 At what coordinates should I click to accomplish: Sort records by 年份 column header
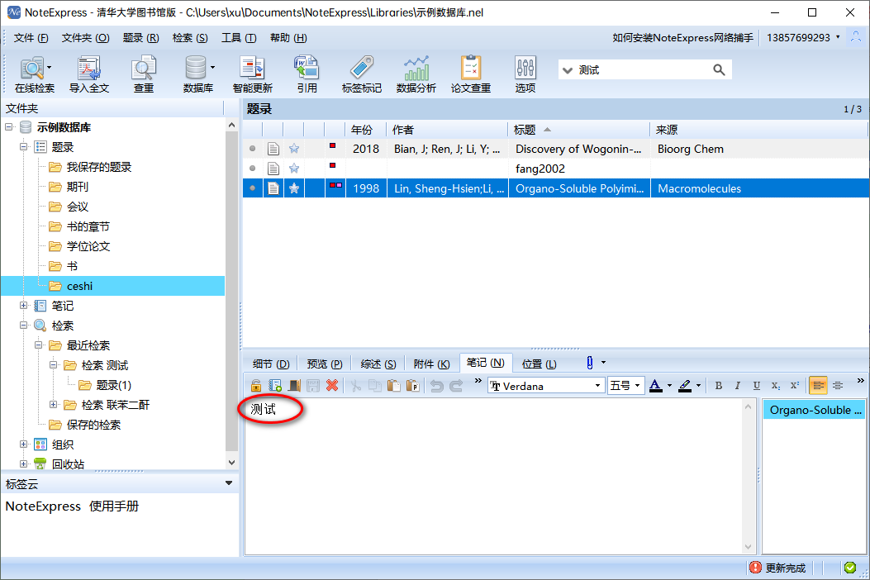pyautogui.click(x=366, y=130)
